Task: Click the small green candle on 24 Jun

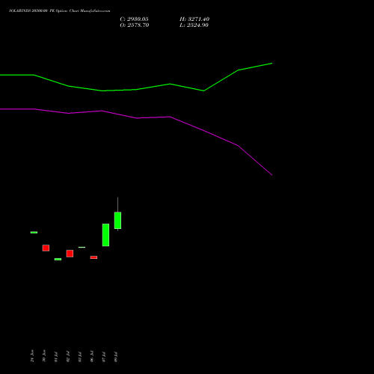Action: coord(34,233)
